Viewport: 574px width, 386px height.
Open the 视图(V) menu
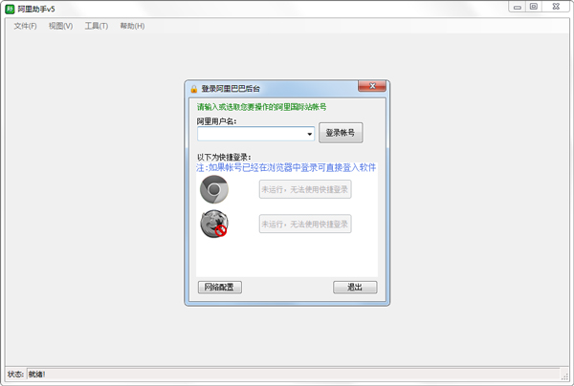tap(60, 26)
